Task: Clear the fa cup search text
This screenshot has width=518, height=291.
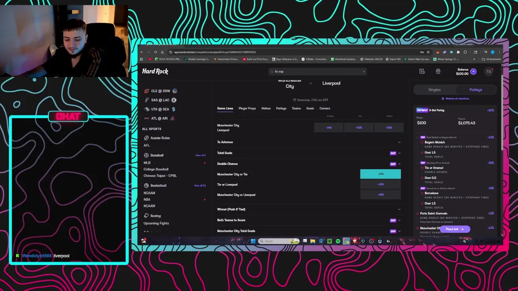Action: 363,72
